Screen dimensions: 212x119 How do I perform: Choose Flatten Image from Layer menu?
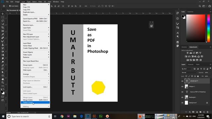click(35, 102)
